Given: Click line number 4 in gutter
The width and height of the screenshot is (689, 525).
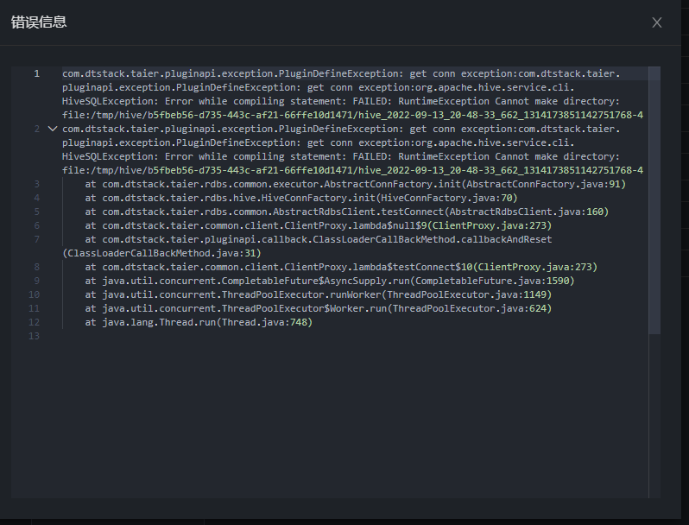Looking at the screenshot, I should (x=37, y=198).
